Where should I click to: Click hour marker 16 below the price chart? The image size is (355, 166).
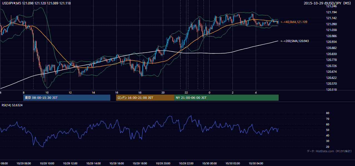pos(116,92)
